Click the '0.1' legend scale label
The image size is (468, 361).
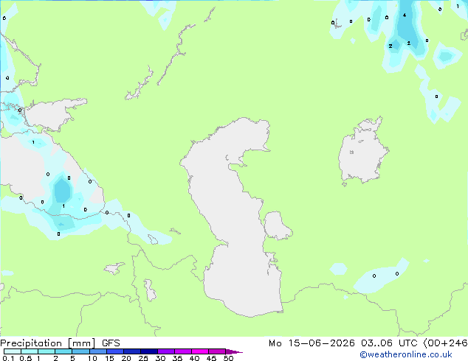[x=8, y=358]
